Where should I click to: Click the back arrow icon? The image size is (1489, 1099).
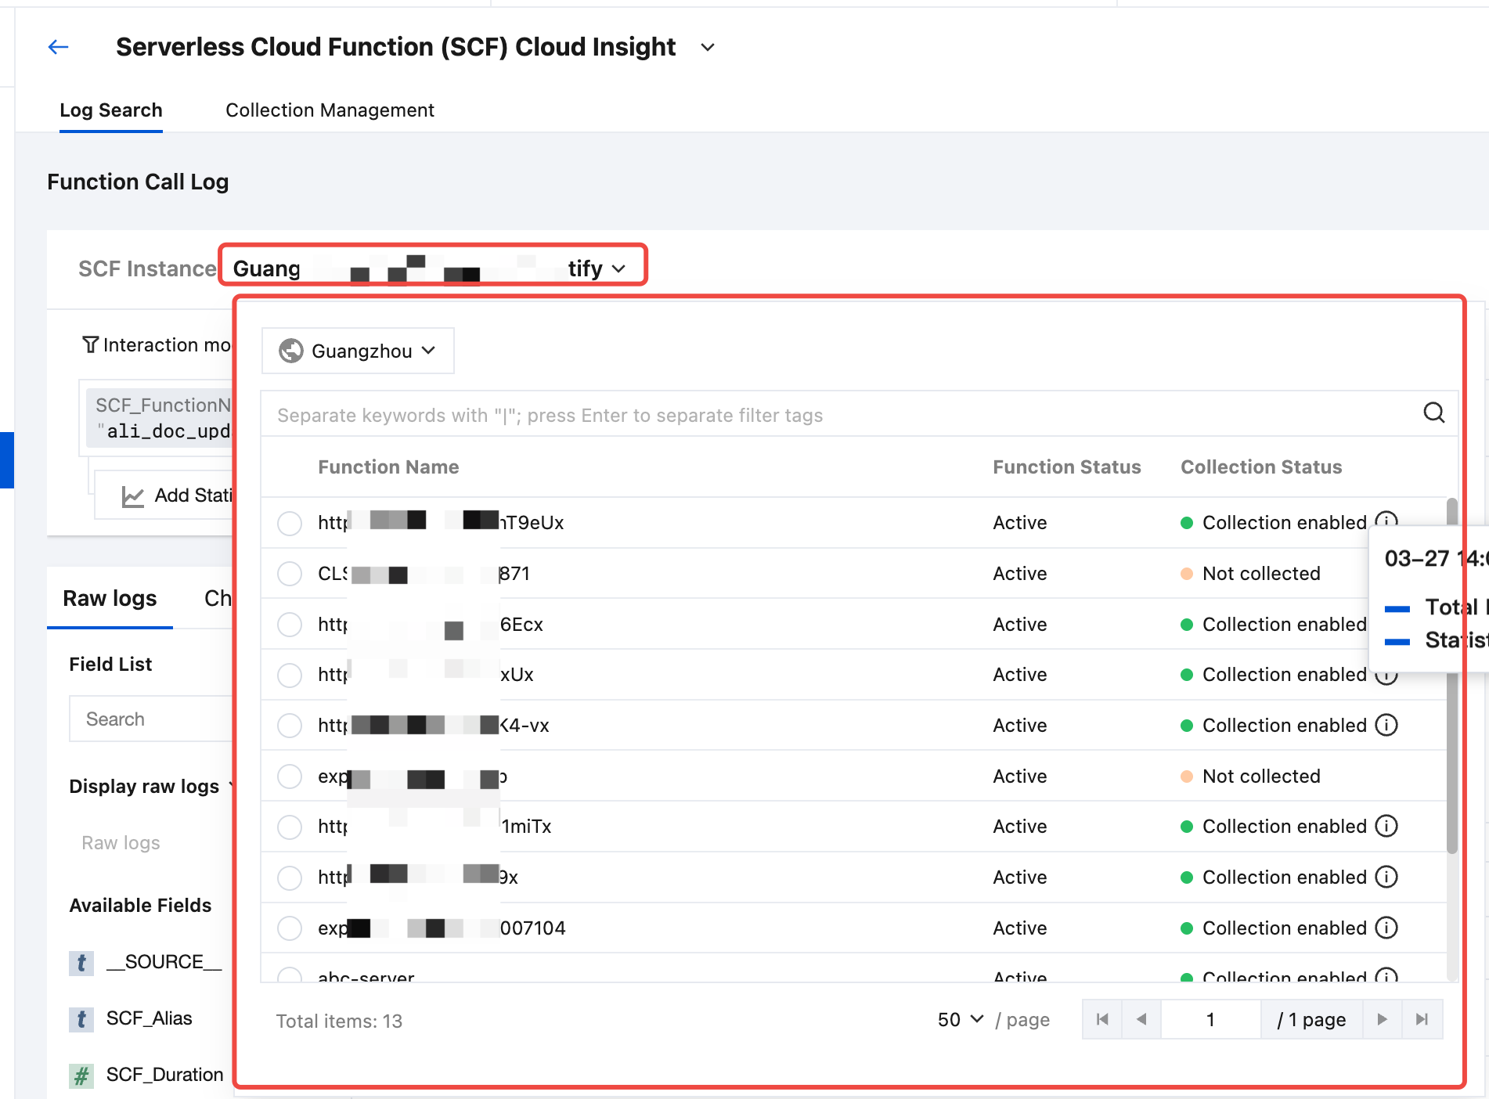click(x=58, y=47)
